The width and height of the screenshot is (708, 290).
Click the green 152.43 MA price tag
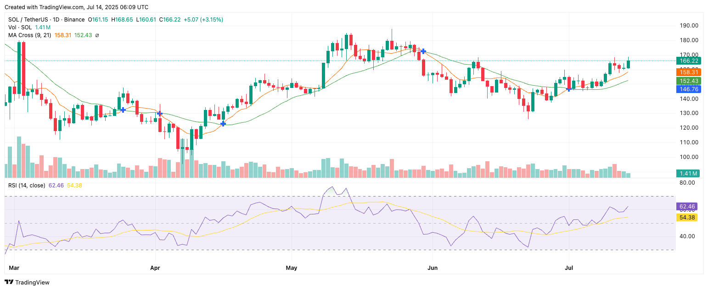[689, 81]
